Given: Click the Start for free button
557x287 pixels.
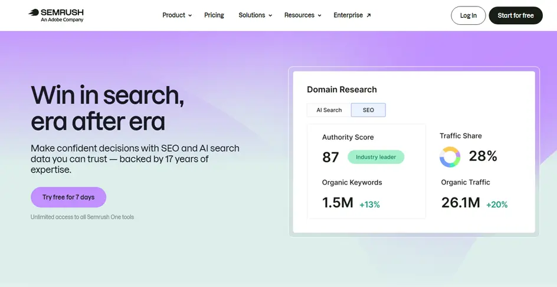Looking at the screenshot, I should [516, 15].
